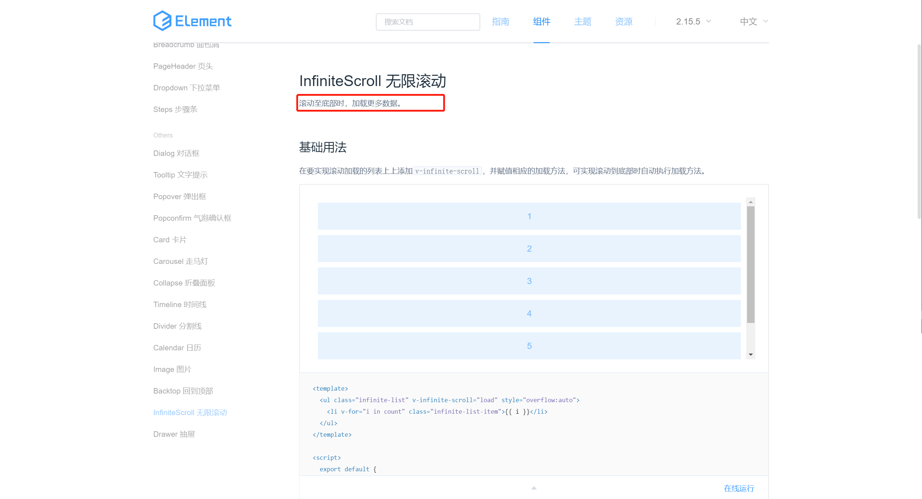Click the Element logo icon

click(x=162, y=21)
